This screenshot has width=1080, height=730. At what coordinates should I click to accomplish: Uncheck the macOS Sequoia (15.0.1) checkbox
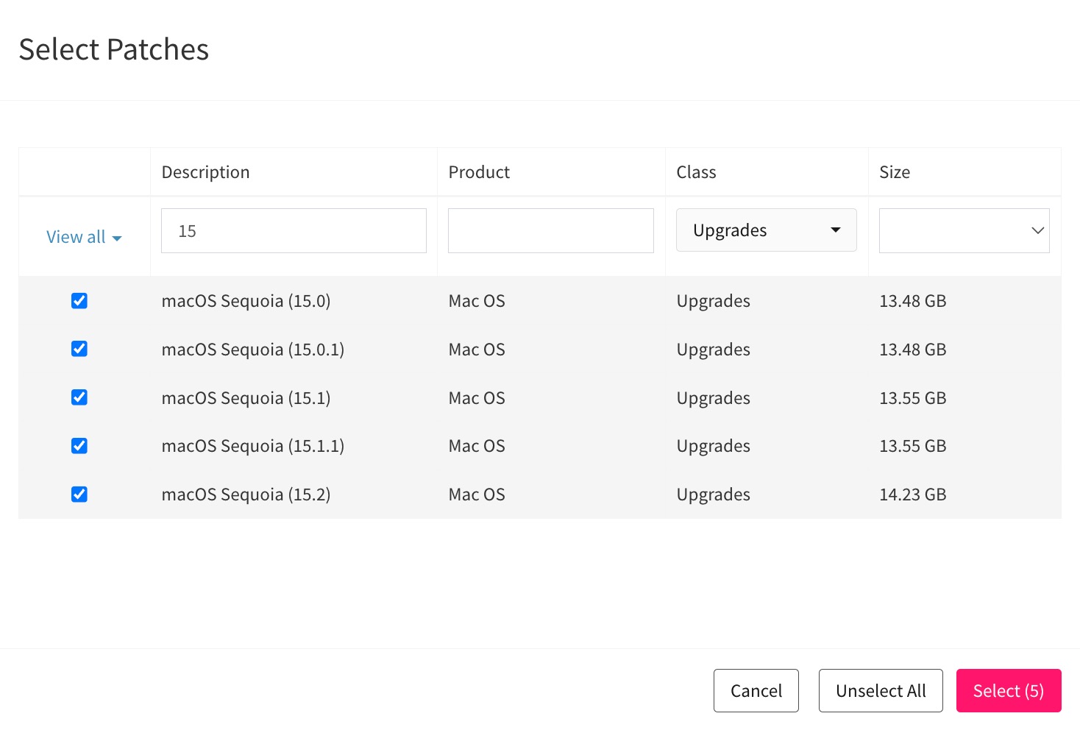79,349
